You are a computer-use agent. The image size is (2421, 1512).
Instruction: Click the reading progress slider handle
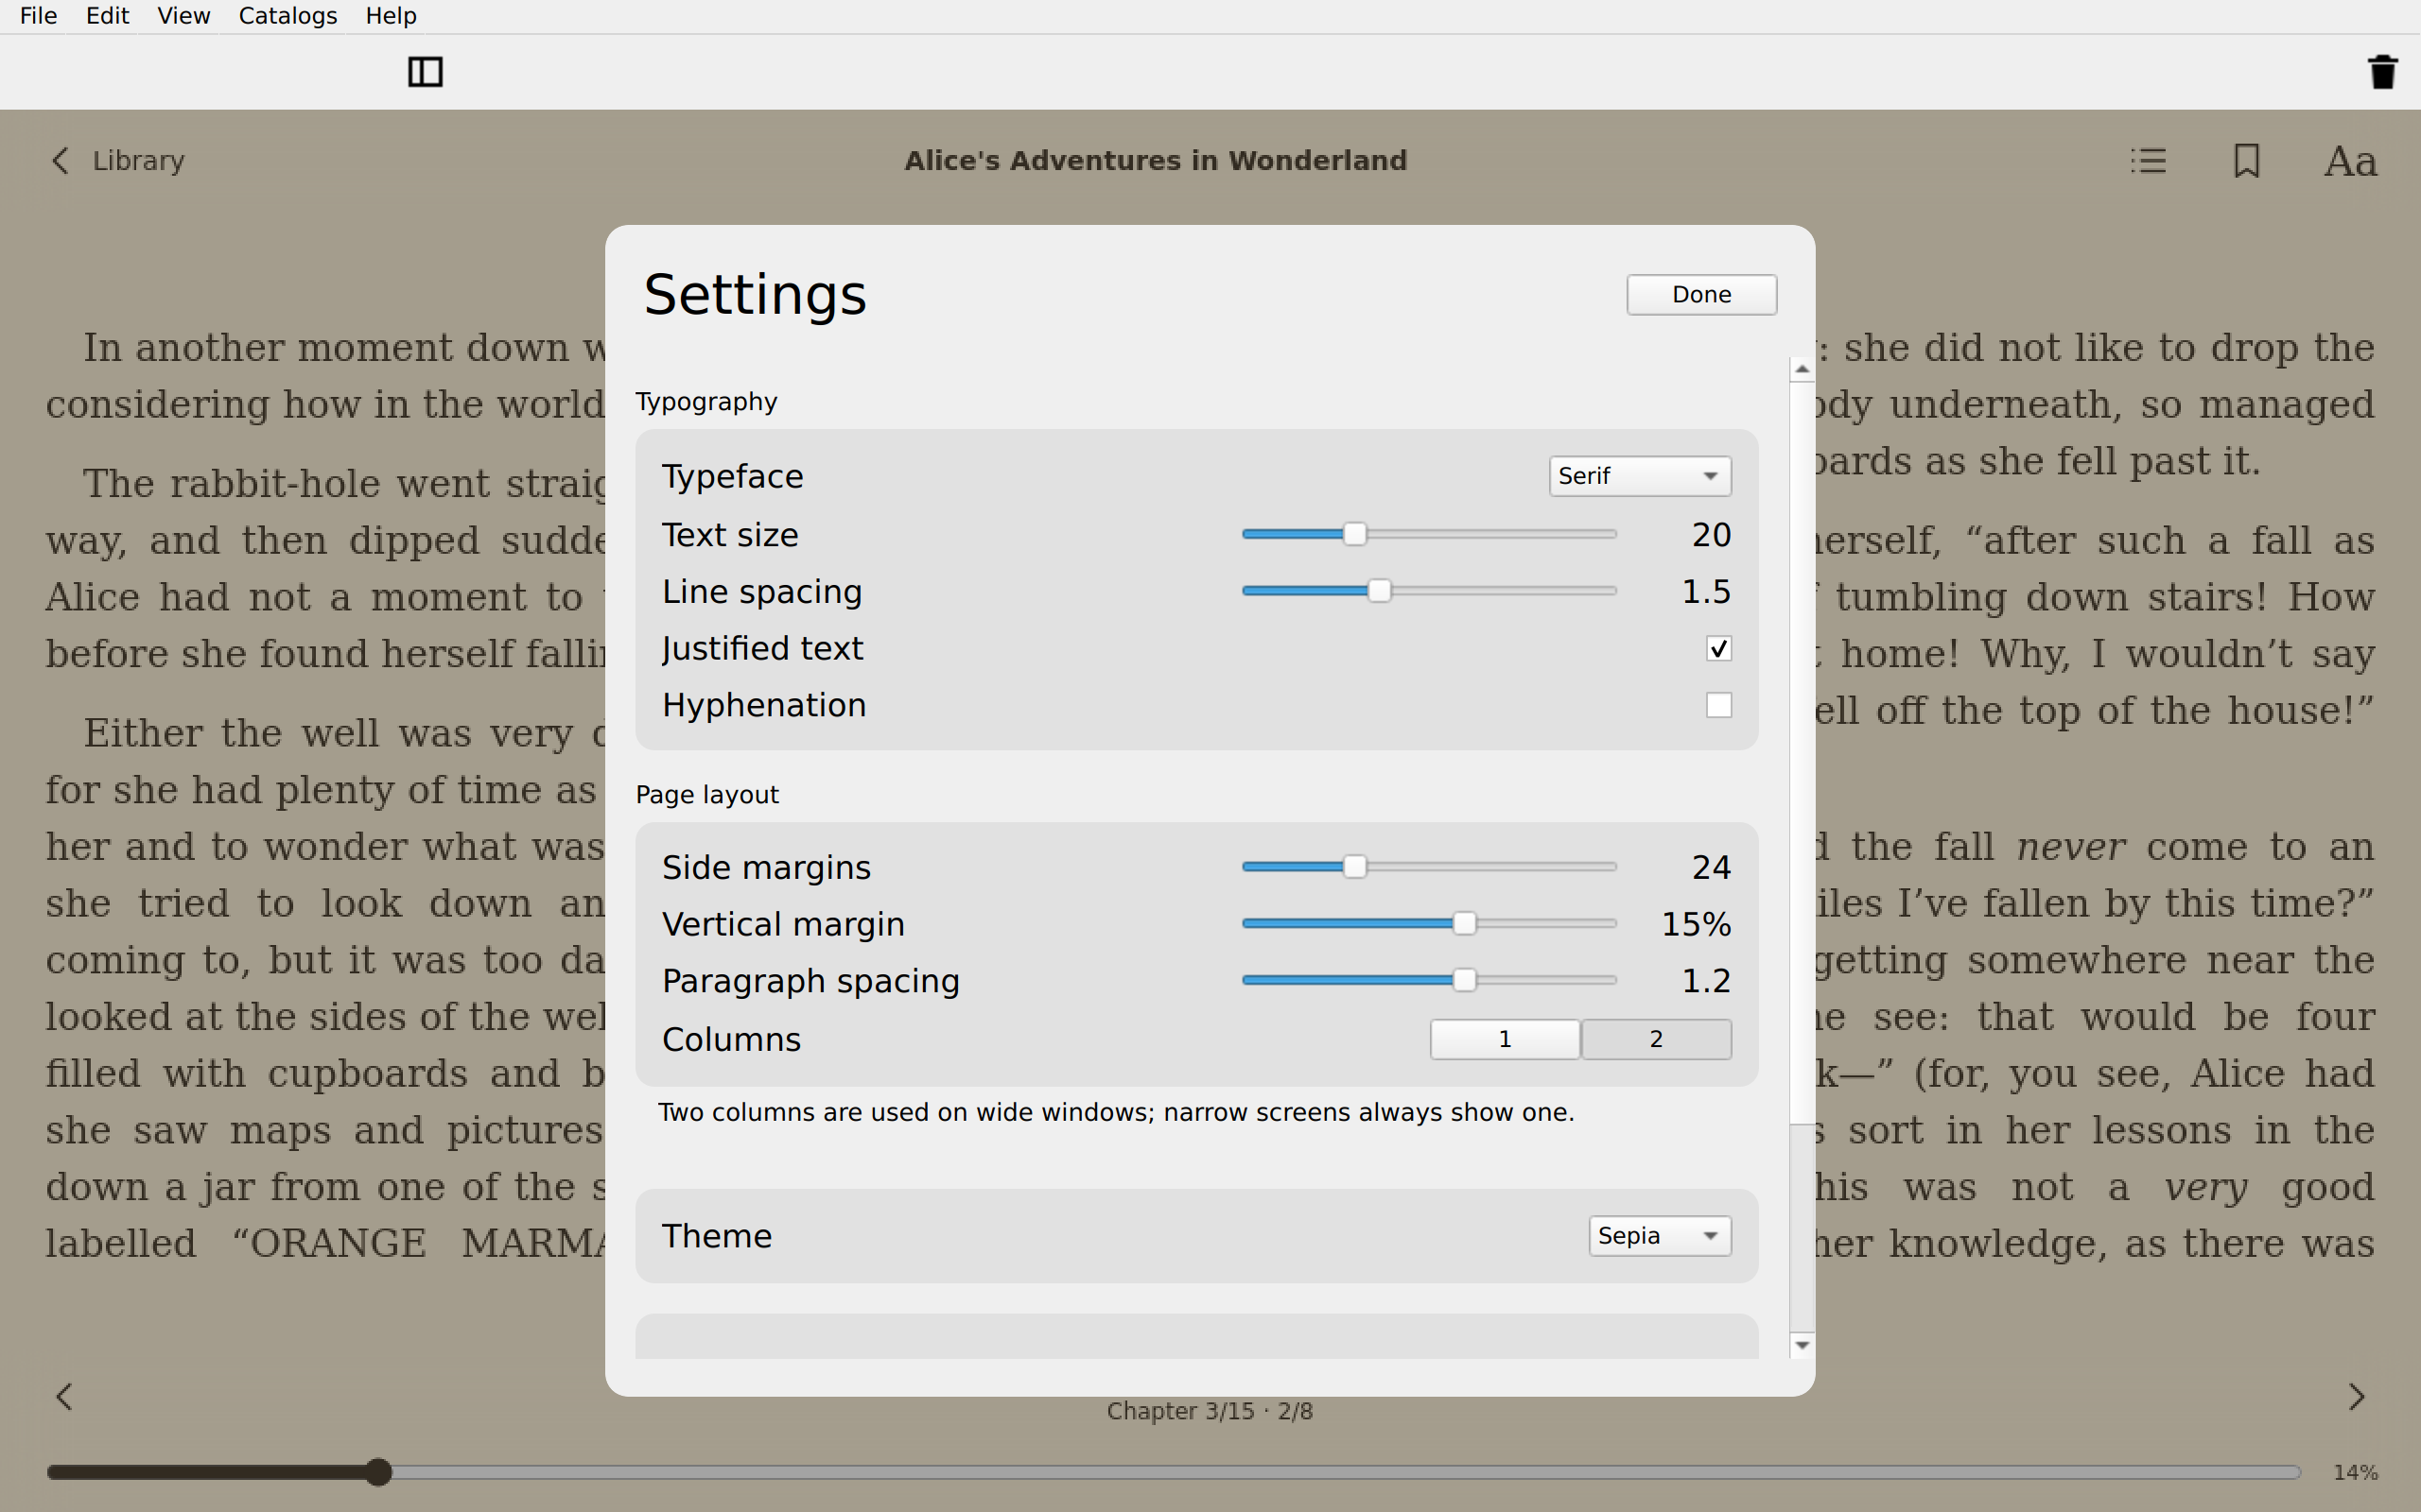377,1472
